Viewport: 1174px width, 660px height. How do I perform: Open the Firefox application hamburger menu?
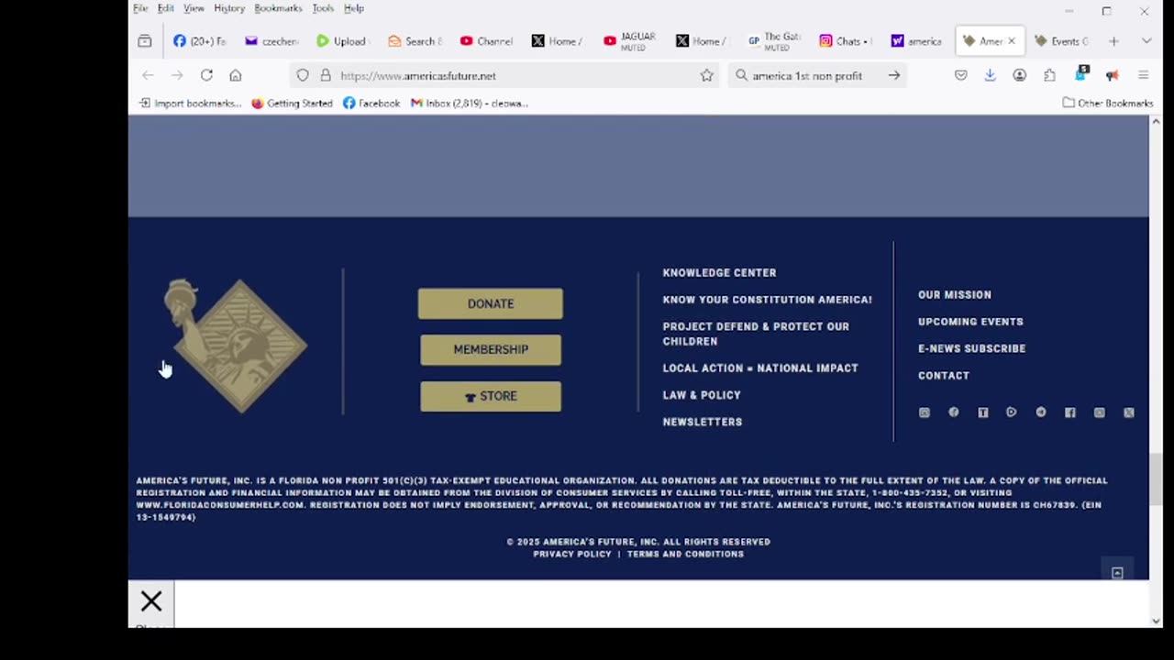coord(1143,75)
